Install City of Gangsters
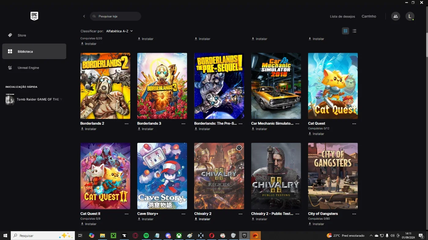Image resolution: width=428 pixels, height=240 pixels. point(316,224)
